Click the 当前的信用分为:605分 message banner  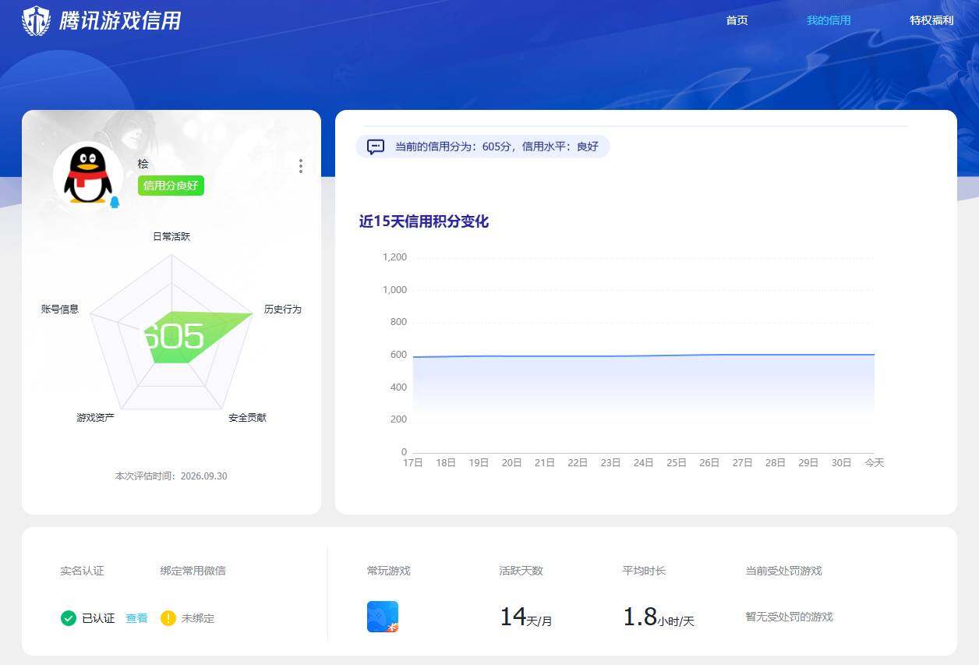point(482,147)
